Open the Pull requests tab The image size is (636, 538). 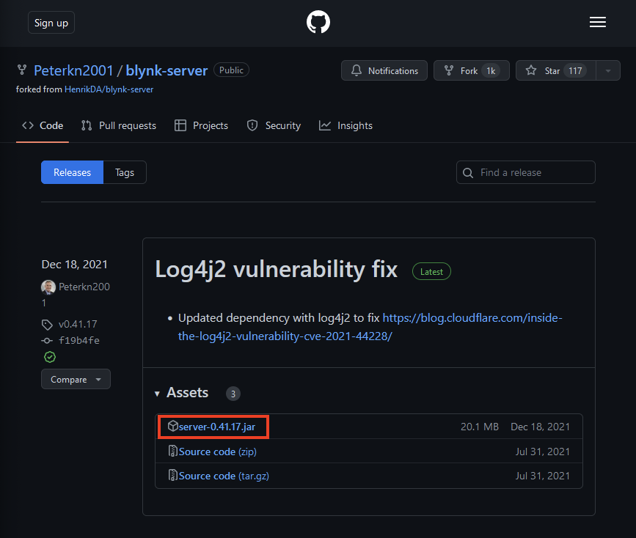[x=118, y=125]
